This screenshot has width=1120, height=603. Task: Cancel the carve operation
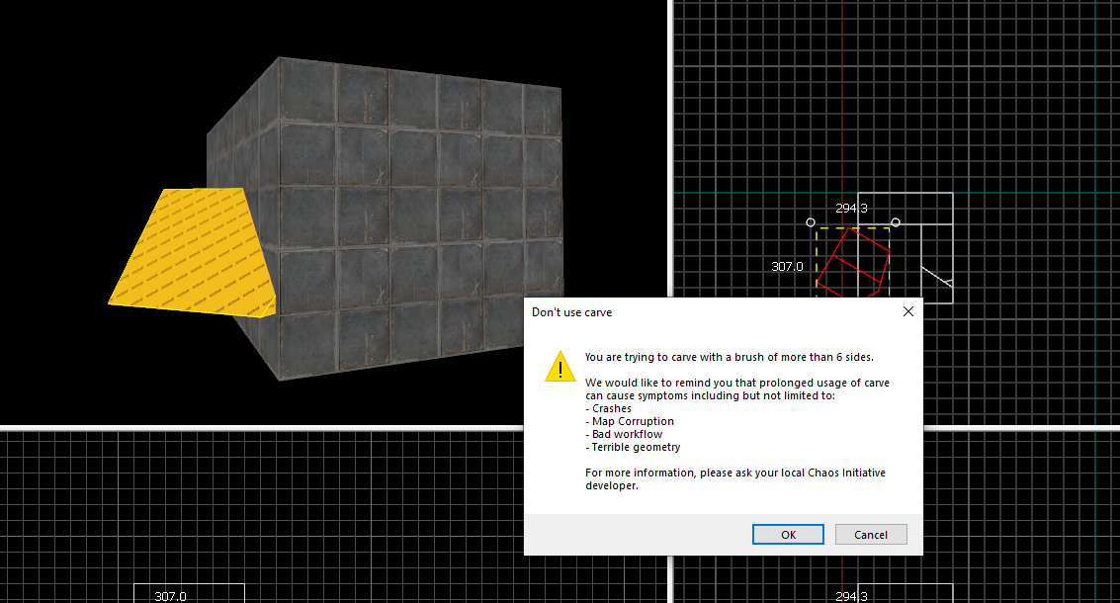coord(870,534)
